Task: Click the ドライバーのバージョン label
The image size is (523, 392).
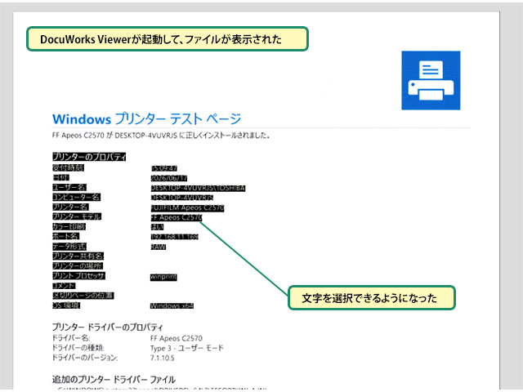Action: (x=85, y=358)
